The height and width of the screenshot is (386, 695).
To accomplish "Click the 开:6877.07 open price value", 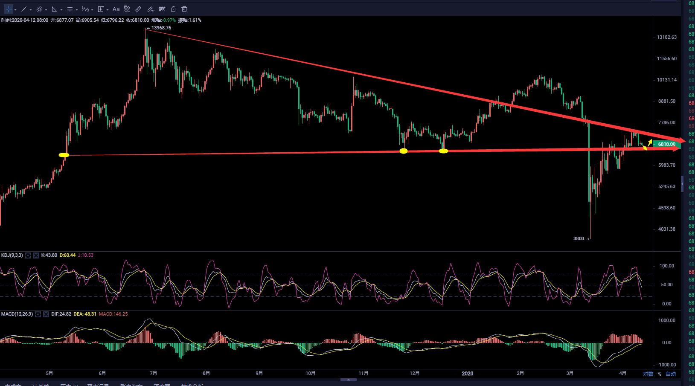I will 62,20.
